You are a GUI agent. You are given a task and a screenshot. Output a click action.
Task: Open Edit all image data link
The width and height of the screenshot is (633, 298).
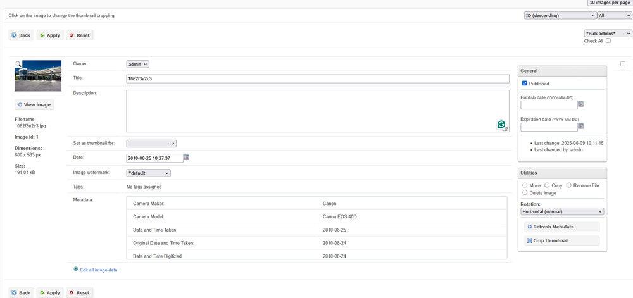pos(98,270)
